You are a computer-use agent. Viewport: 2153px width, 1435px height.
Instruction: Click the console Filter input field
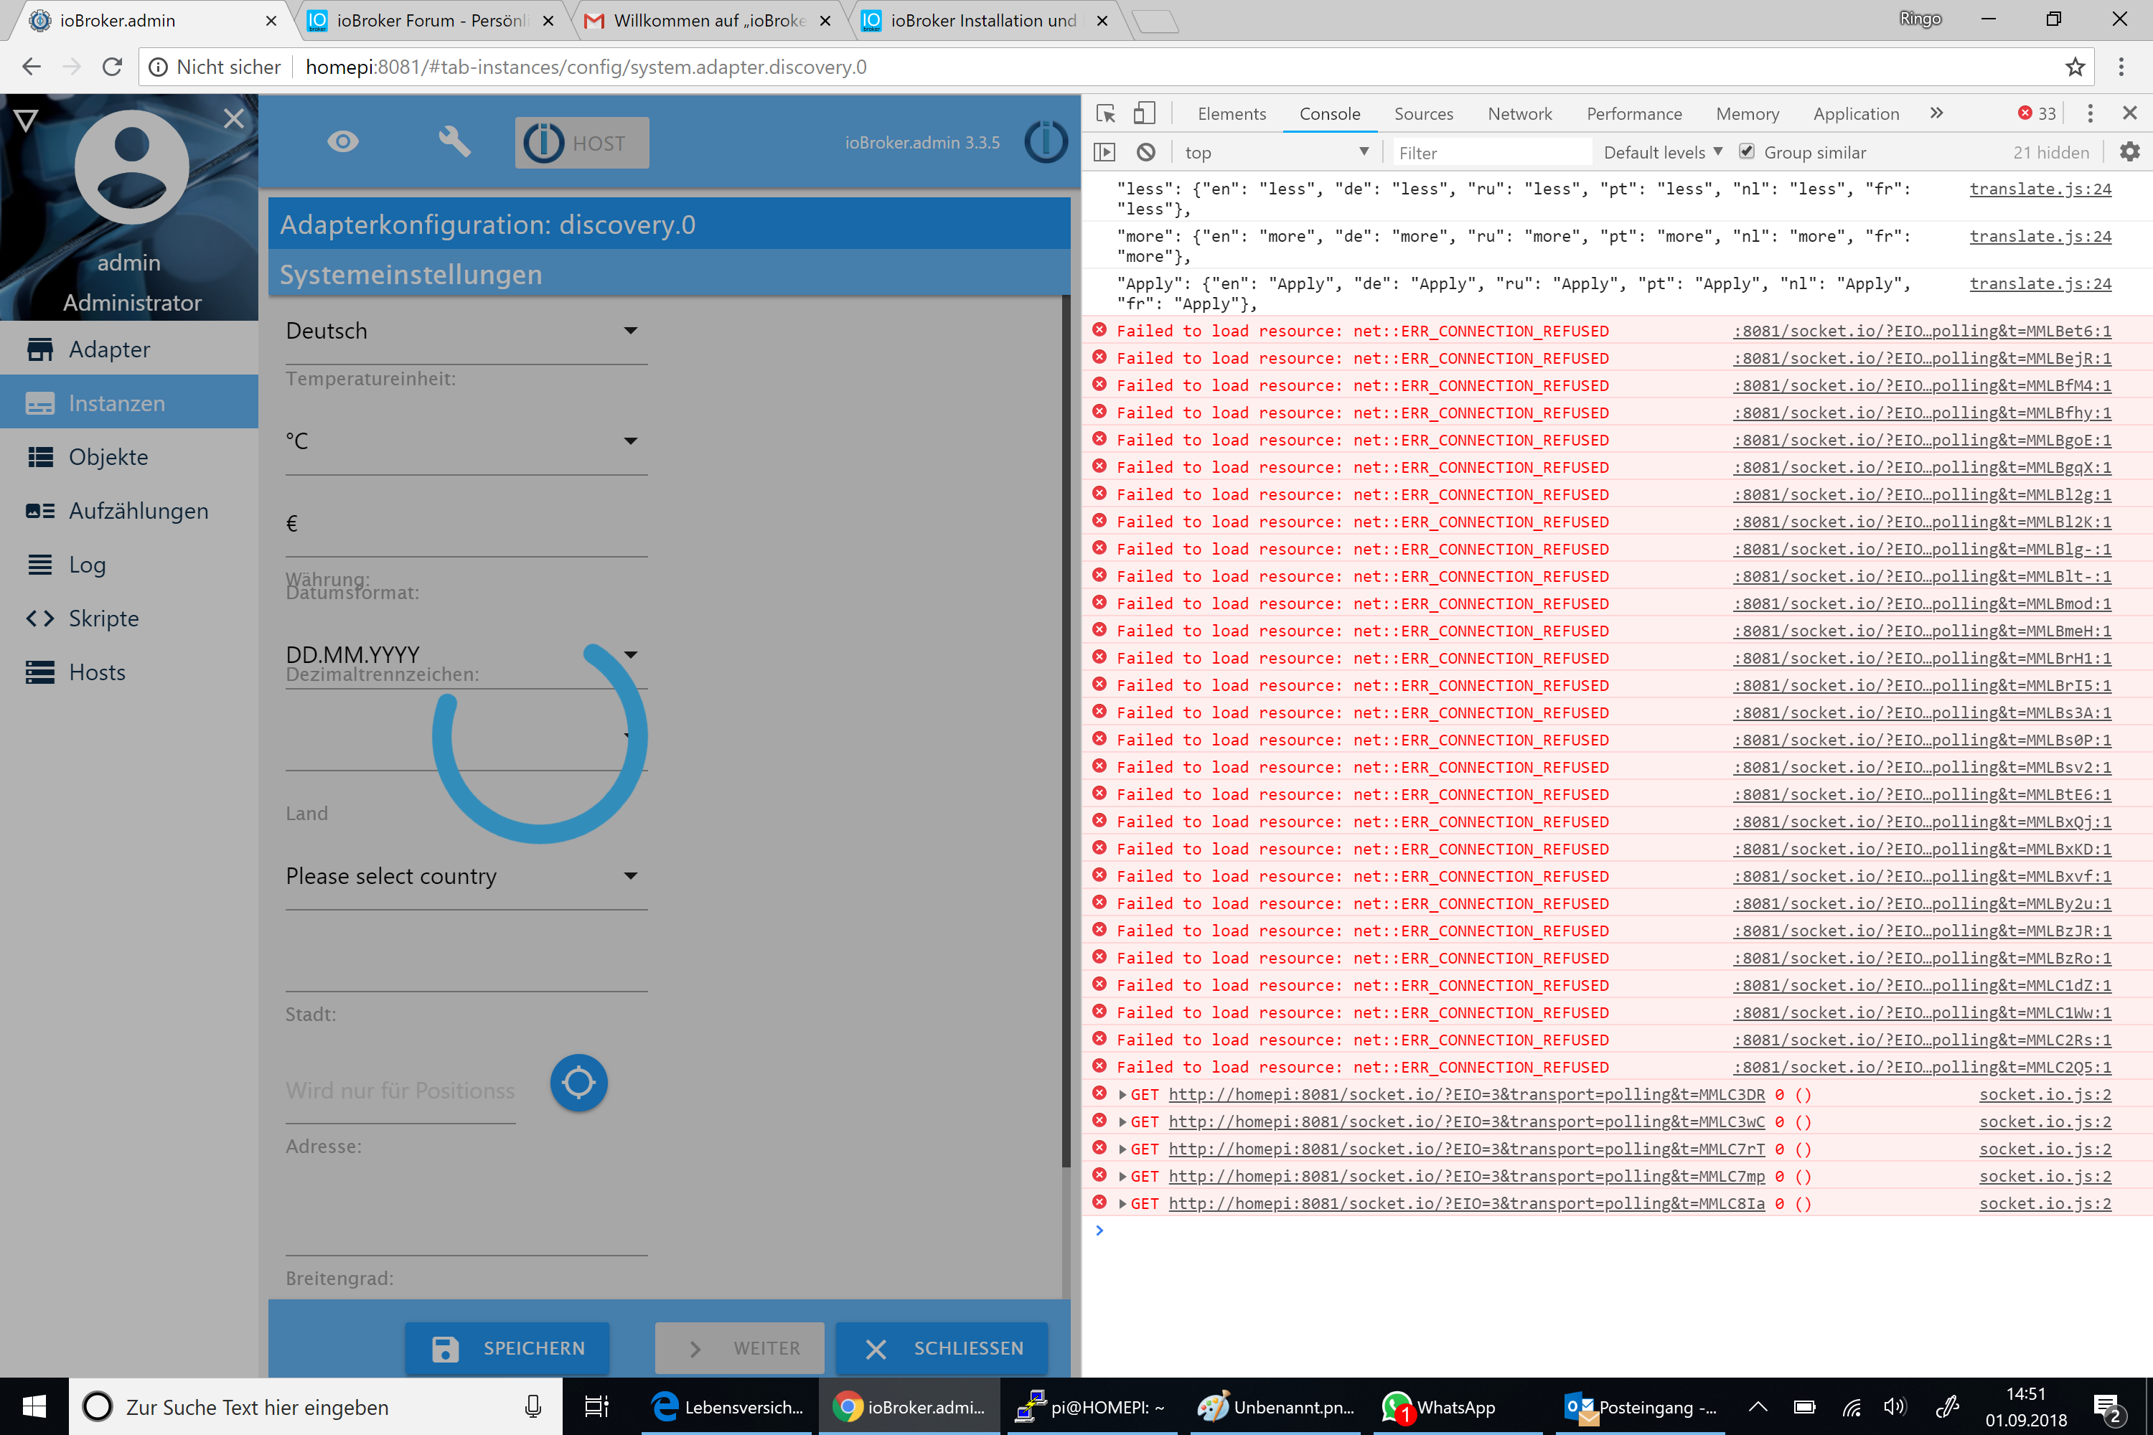pos(1491,153)
